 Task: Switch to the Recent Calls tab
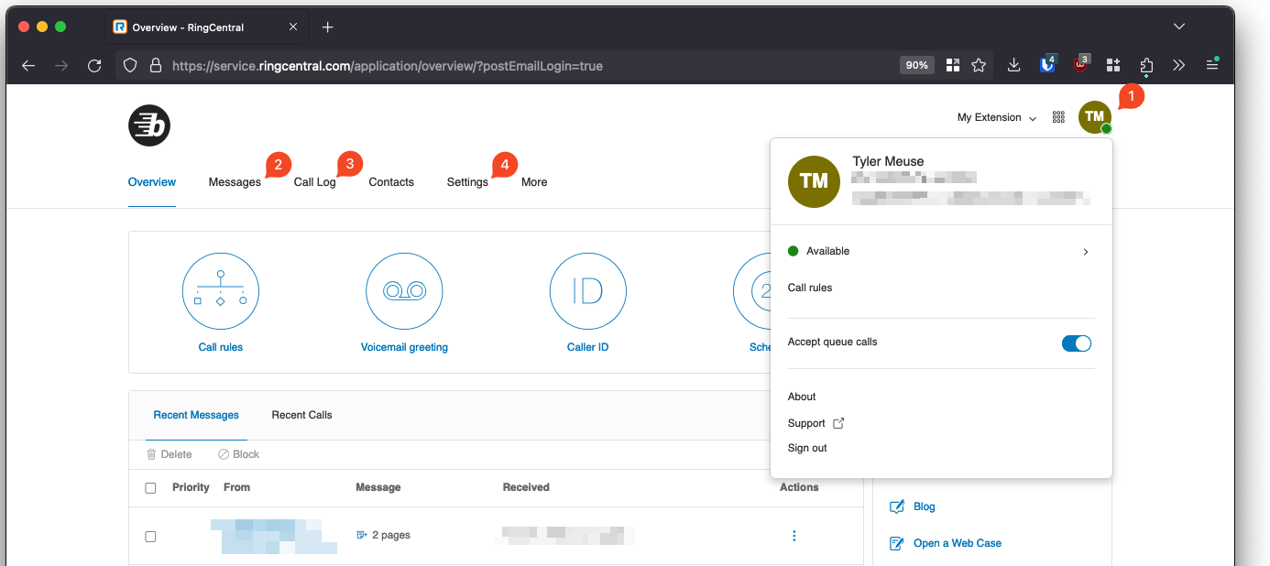click(x=301, y=415)
